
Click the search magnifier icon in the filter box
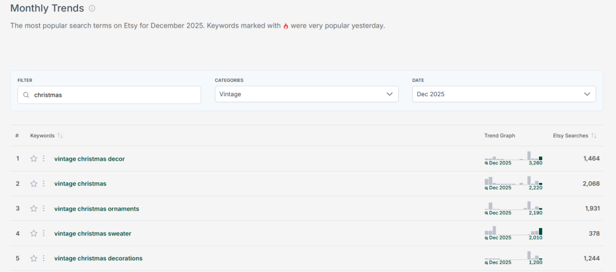point(26,94)
